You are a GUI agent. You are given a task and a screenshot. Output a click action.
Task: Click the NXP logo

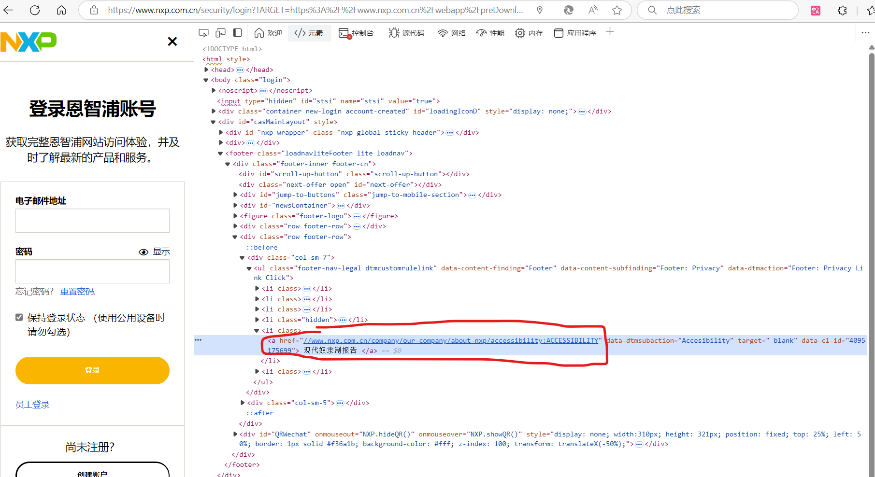point(28,42)
